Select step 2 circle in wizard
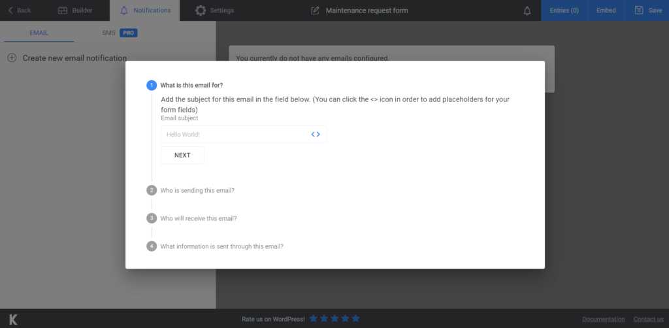Screen dimensions: 669x328 click(152, 190)
